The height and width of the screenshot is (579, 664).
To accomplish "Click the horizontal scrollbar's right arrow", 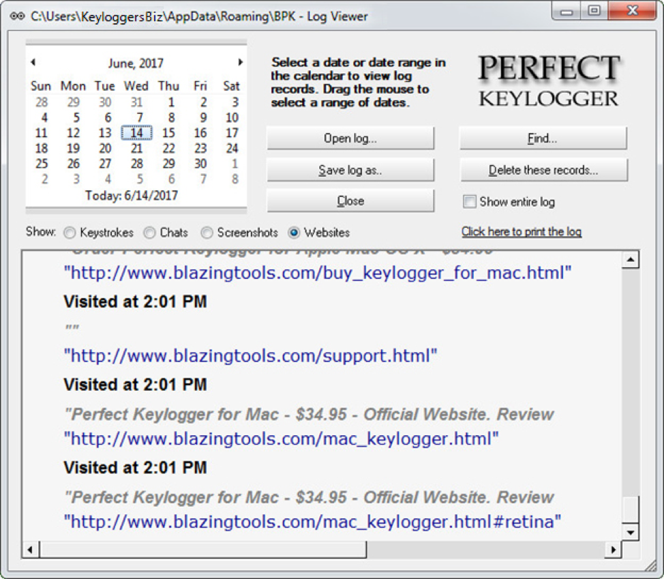I will 614,548.
